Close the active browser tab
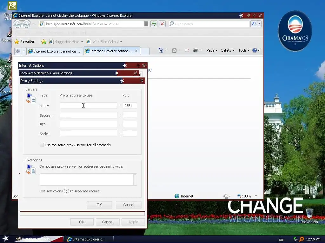Image resolution: width=325 pixels, height=243 pixels. tap(136, 51)
